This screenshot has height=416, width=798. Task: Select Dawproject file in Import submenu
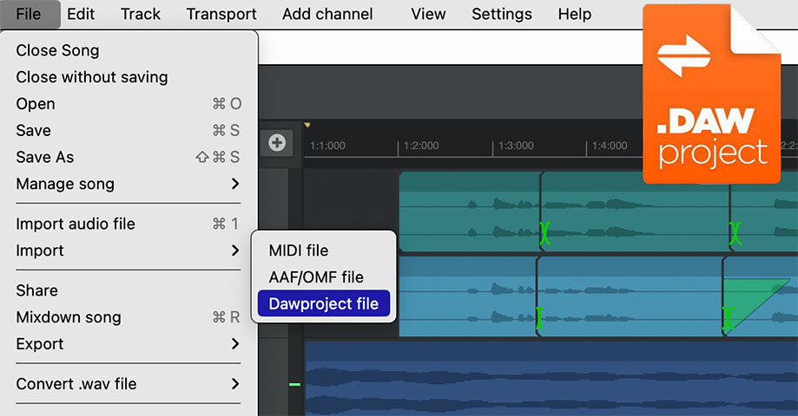324,304
